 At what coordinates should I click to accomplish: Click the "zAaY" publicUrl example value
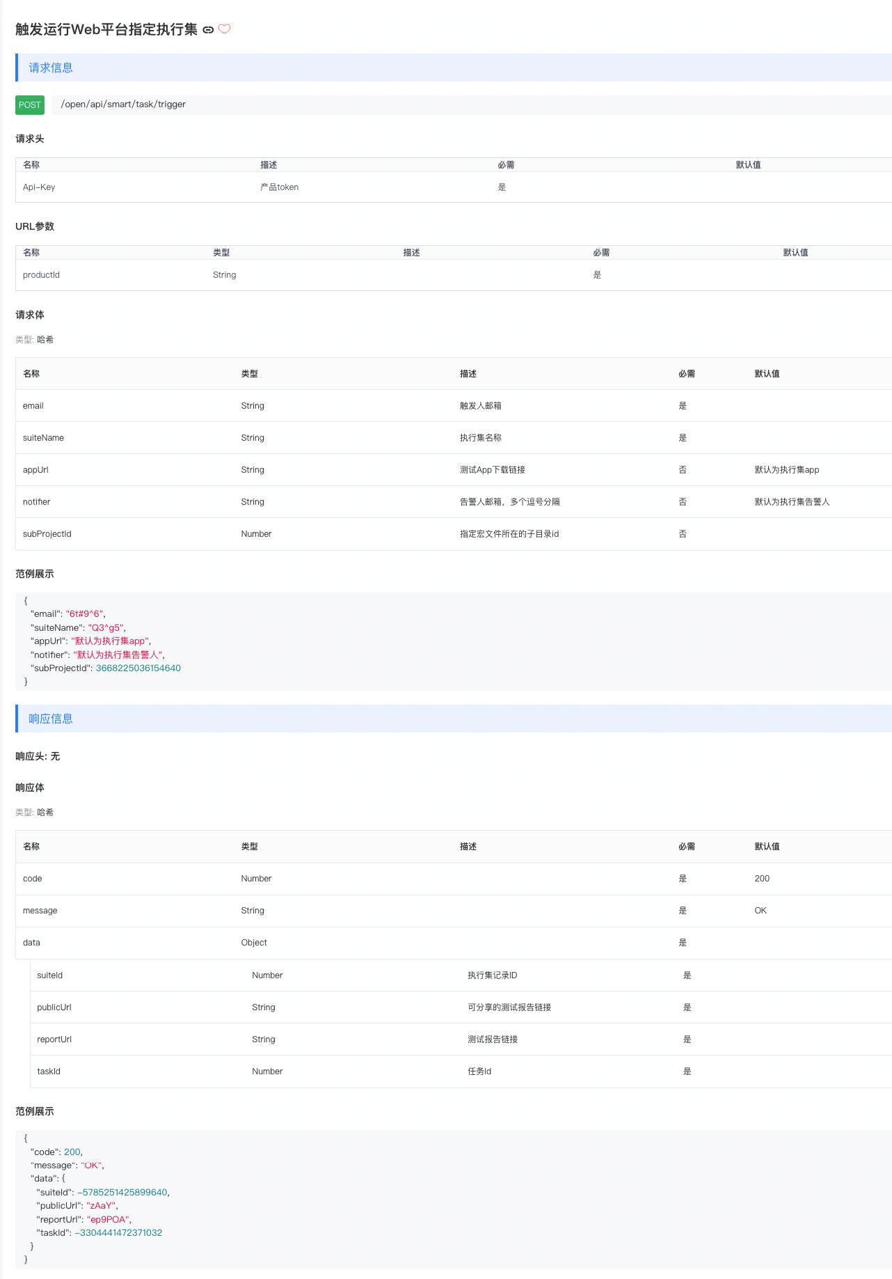pyautogui.click(x=100, y=1206)
